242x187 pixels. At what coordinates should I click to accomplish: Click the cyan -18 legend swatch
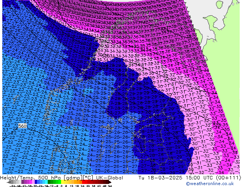click(x=46, y=182)
